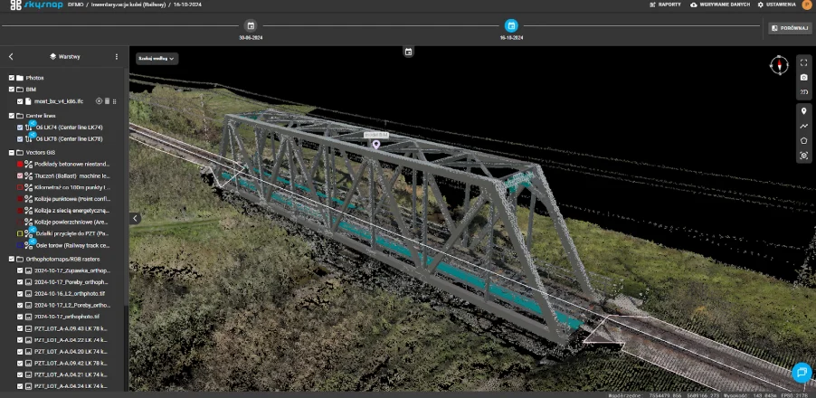Toggle the 2024-10-17_Poreby orthophoto checkbox
The width and height of the screenshot is (816, 398).
click(20, 281)
